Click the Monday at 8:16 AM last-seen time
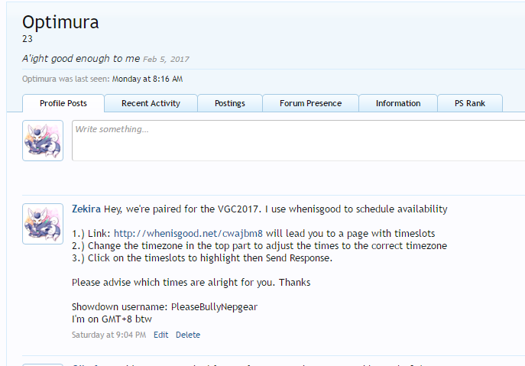 point(147,79)
